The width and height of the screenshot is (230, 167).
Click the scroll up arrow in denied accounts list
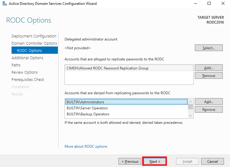(190, 101)
